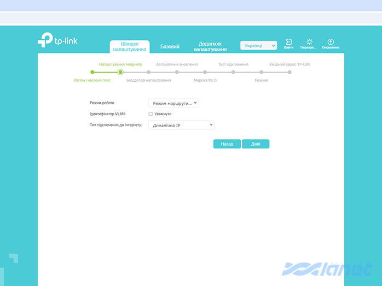Screen dimensions: 382x286
Task: Jump to the Бездротові налаштування step dot
Action: pos(148,71)
